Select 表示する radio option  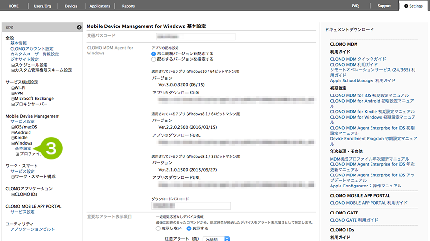(189, 228)
